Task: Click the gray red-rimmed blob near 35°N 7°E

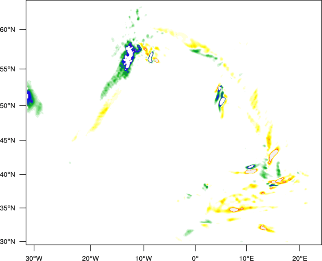Action: (x=234, y=210)
